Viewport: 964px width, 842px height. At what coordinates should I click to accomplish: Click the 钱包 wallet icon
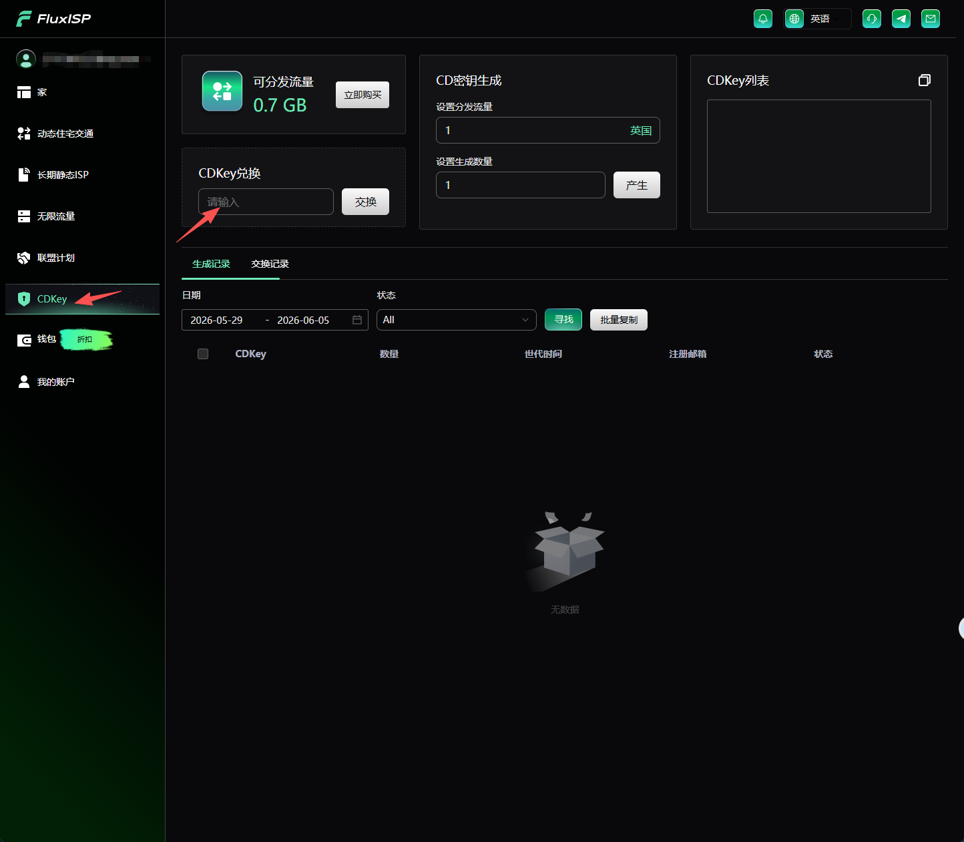[24, 341]
